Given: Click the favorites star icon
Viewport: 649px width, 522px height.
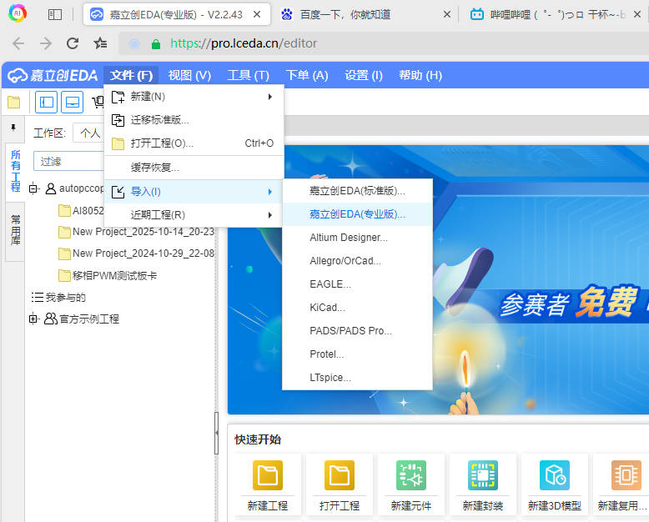Looking at the screenshot, I should [x=100, y=43].
